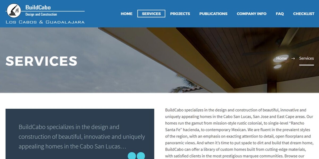Click the hero banner image of the ceiling
Image resolution: width=319 pixels, height=159 pixels.
[159, 60]
